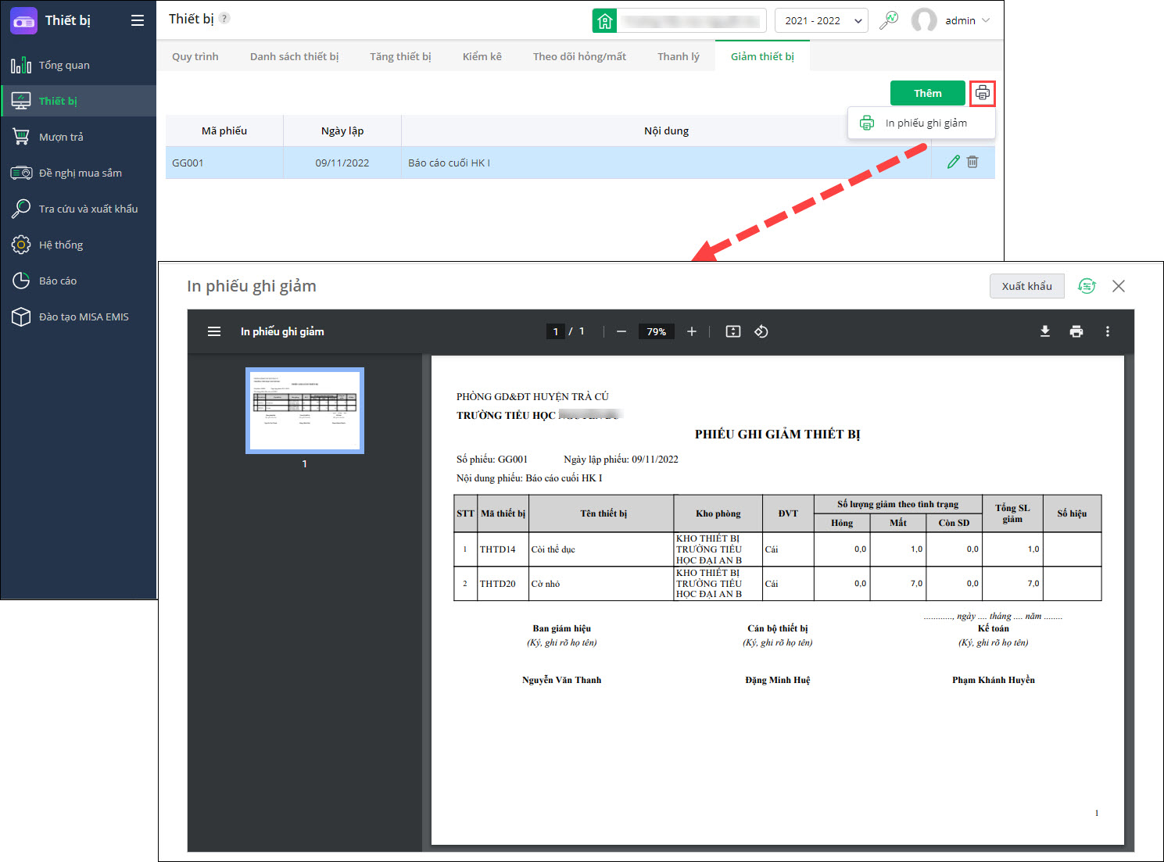Open Hệ thống settings

tap(78, 245)
